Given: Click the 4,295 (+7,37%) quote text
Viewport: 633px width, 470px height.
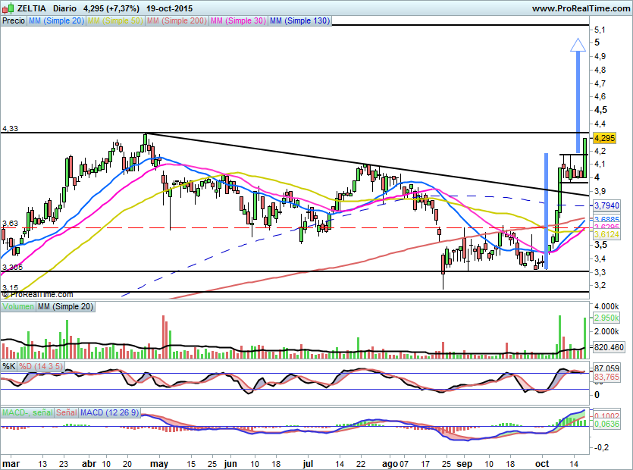Looking at the screenshot, I should click(111, 8).
